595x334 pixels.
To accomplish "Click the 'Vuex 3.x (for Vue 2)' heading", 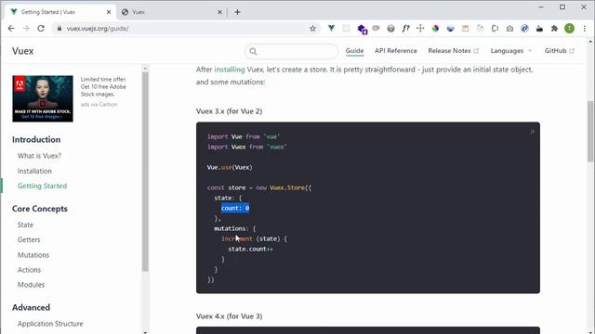I will pos(230,111).
